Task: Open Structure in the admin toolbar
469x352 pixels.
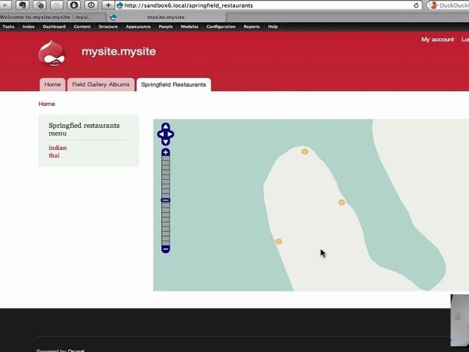Action: click(108, 26)
